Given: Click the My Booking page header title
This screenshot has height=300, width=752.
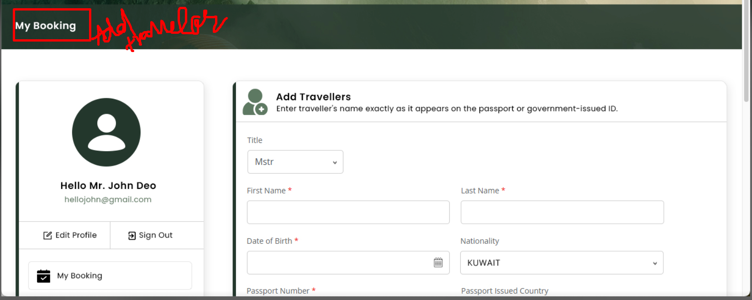Looking at the screenshot, I should coord(46,26).
